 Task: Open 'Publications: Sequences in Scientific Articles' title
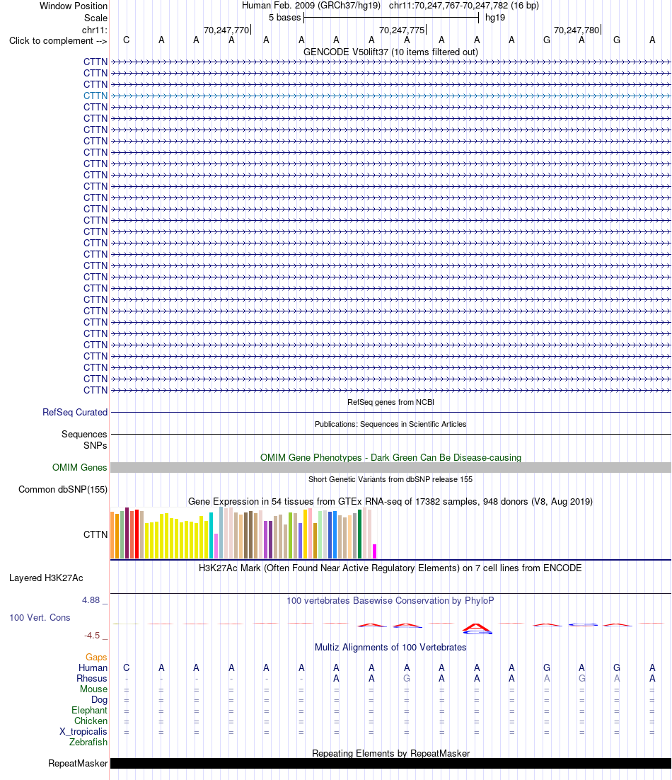[390, 424]
